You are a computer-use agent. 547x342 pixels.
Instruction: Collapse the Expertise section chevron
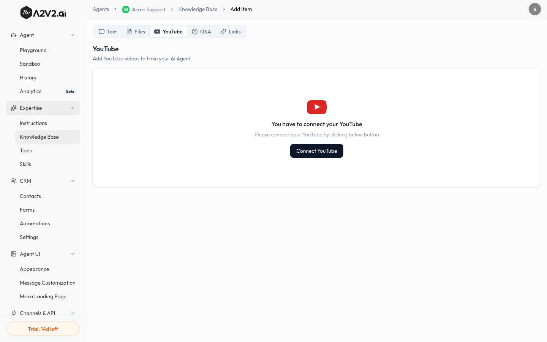pyautogui.click(x=72, y=108)
